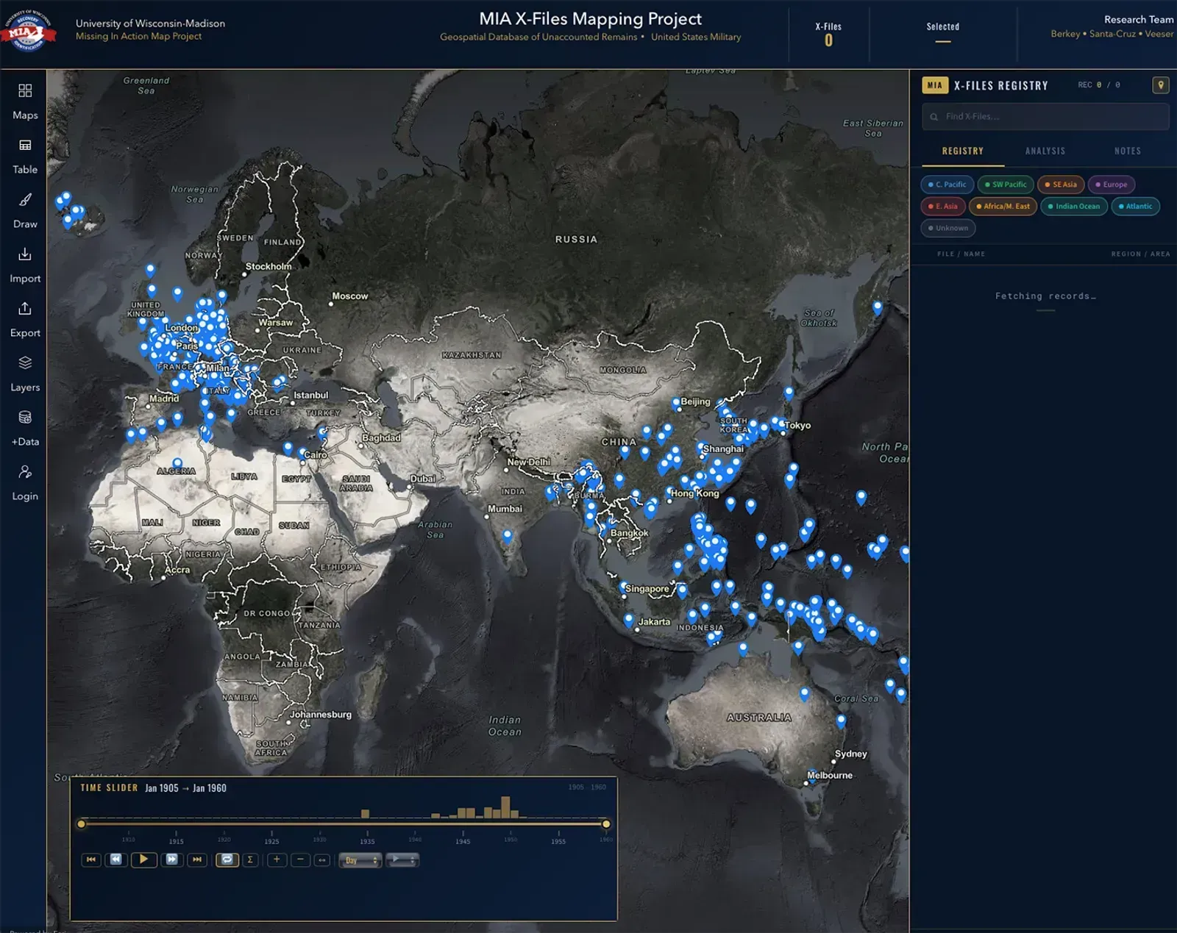
Task: Toggle the Europe region filter chip
Action: point(1111,185)
